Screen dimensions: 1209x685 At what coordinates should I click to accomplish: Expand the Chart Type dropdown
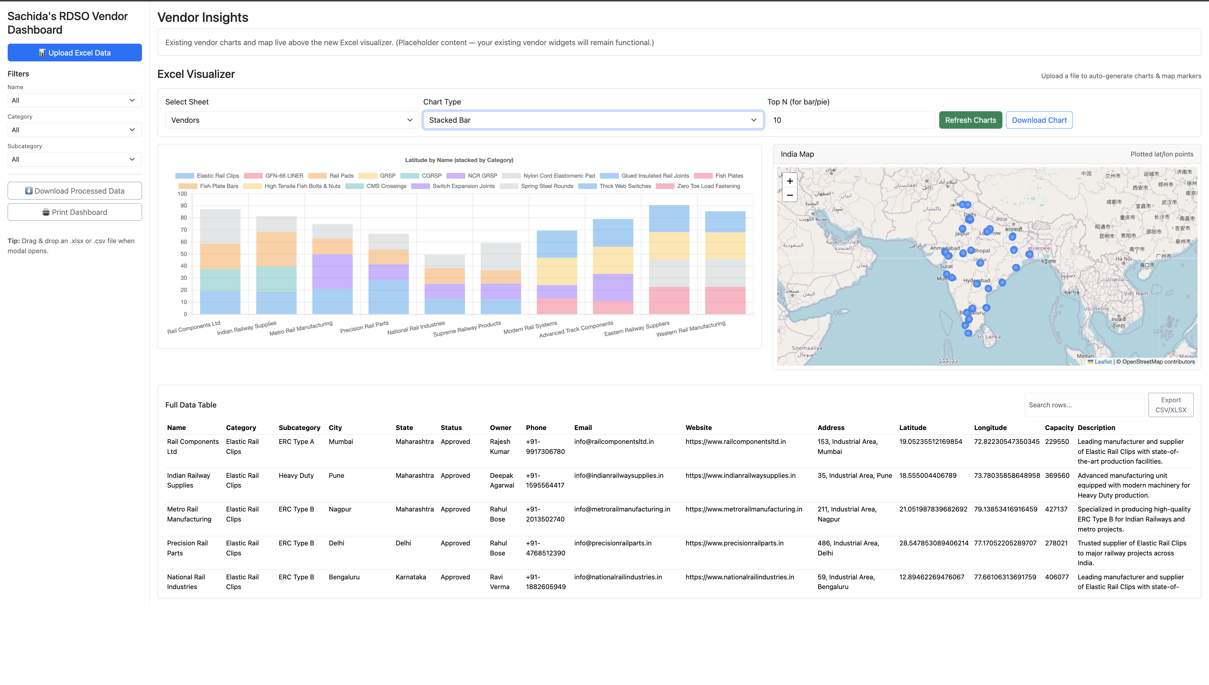[593, 120]
